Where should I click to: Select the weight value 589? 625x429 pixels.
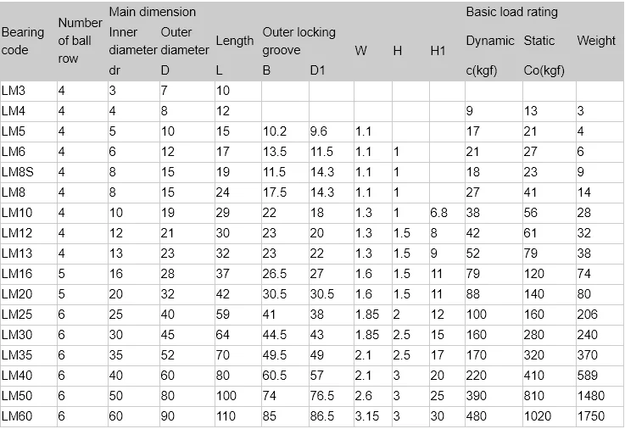[587, 375]
